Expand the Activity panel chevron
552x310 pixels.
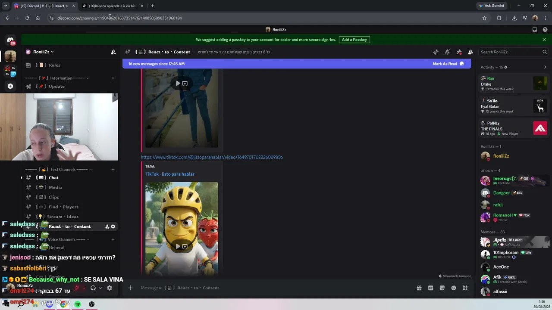pyautogui.click(x=545, y=67)
